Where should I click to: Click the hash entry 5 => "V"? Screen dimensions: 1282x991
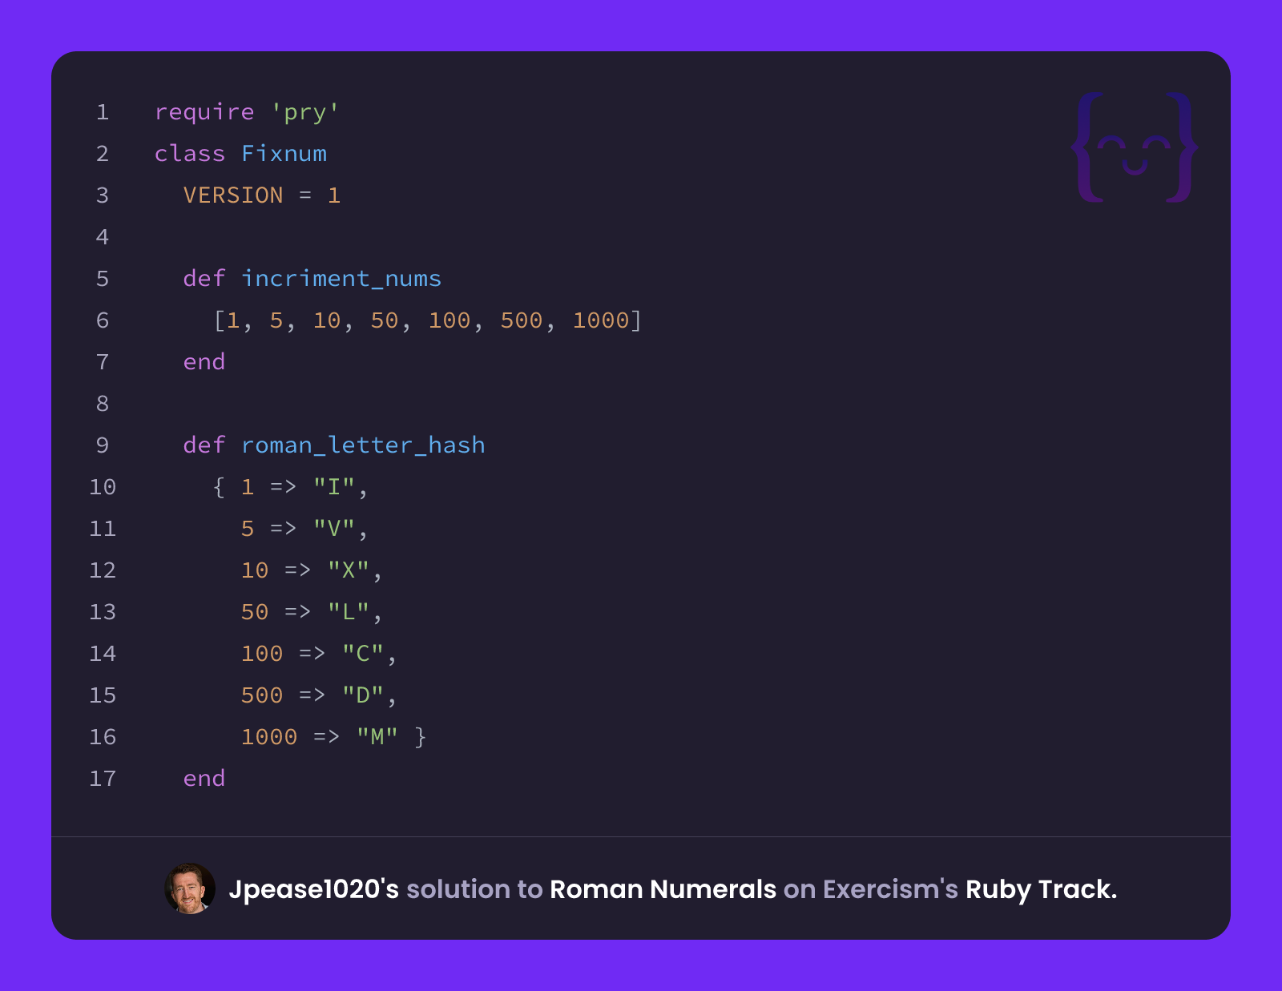[298, 529]
